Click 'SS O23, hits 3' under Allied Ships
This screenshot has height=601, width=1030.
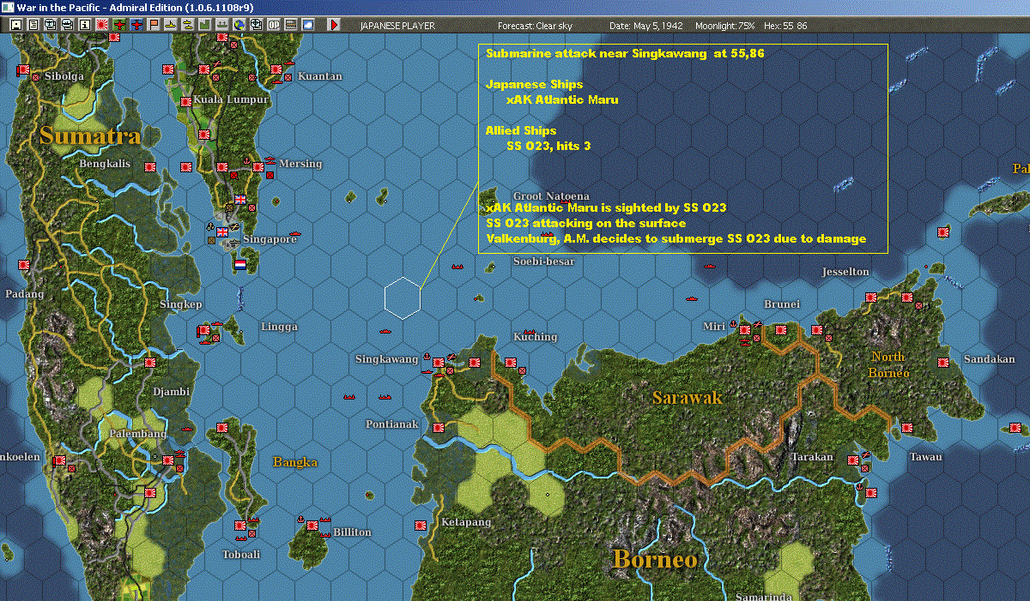[x=548, y=147]
